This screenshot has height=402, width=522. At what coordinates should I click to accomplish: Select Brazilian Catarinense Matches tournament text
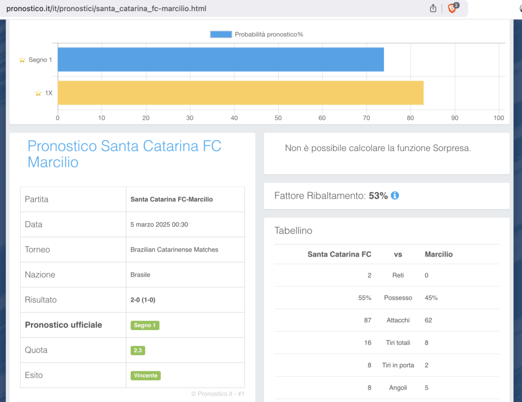(174, 249)
